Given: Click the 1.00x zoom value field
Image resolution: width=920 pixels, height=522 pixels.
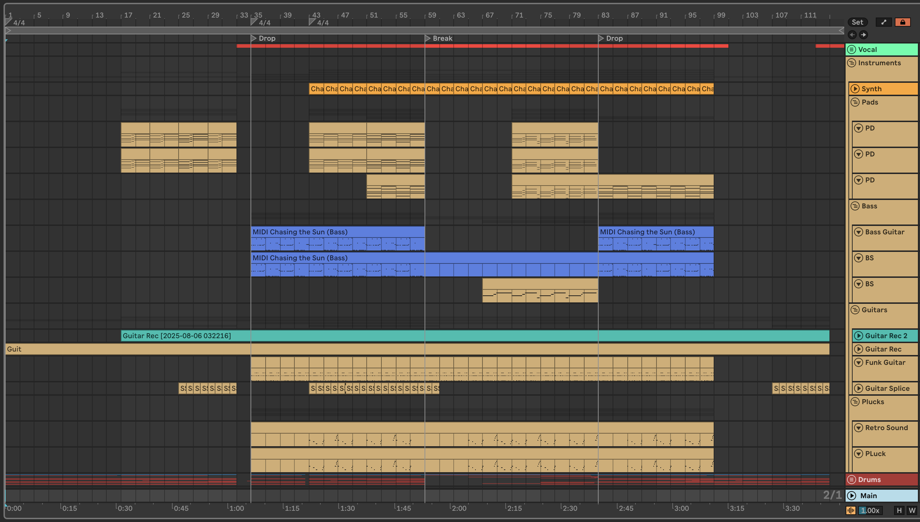Looking at the screenshot, I should click(871, 510).
